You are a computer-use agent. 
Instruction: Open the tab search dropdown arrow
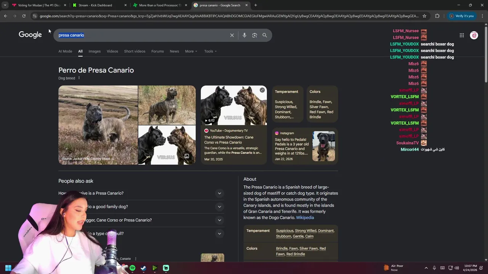coord(5,5)
